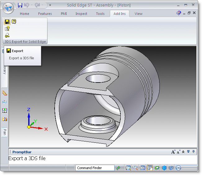Click the wireframe cube view styles icon

click(171, 168)
